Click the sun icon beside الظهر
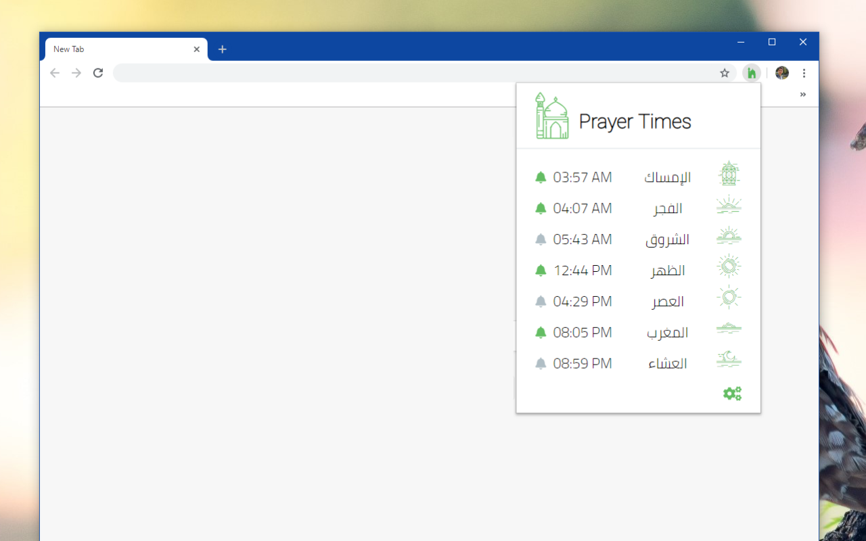 pos(729,266)
